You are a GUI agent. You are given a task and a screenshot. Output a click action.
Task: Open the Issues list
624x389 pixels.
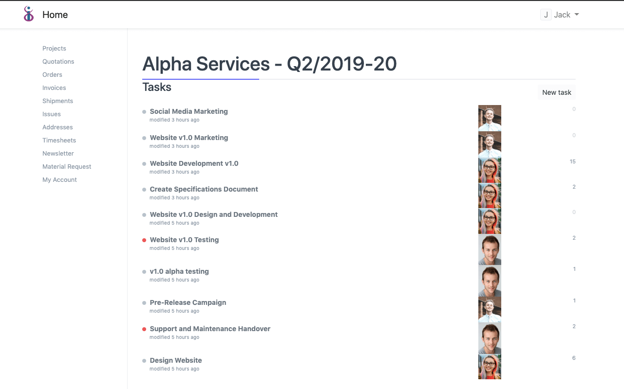coord(51,114)
